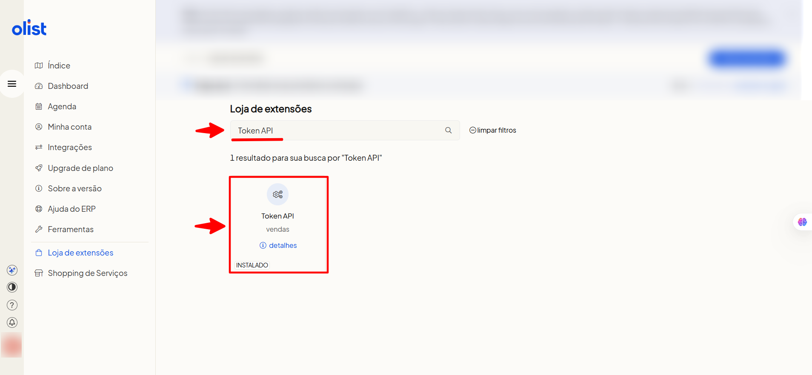Open detalhes link on Token API card
The image size is (812, 375).
[x=278, y=245]
